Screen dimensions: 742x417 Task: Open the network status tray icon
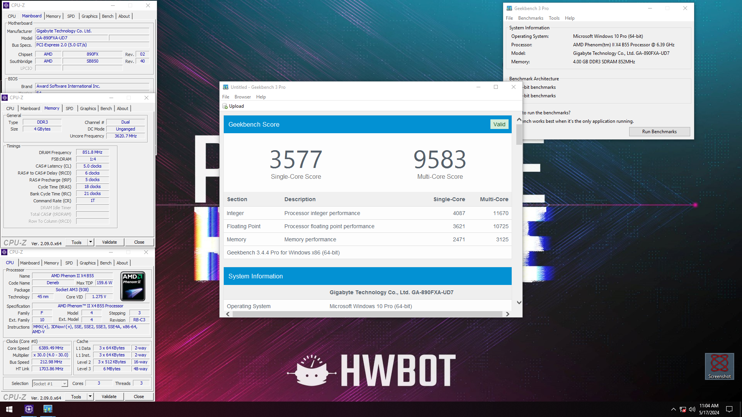pos(683,409)
